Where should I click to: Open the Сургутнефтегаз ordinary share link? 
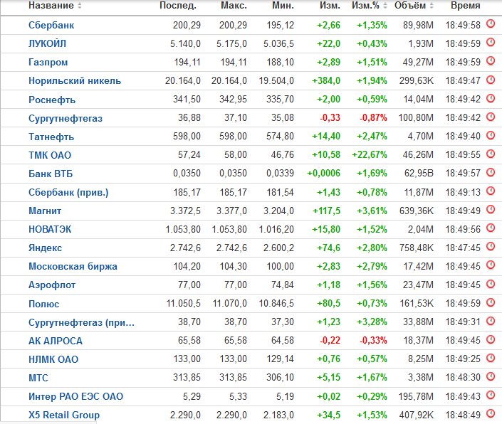pos(66,118)
